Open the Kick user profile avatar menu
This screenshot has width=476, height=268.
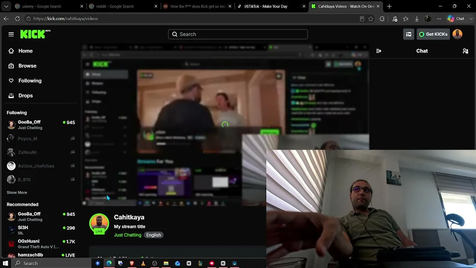[x=457, y=34]
